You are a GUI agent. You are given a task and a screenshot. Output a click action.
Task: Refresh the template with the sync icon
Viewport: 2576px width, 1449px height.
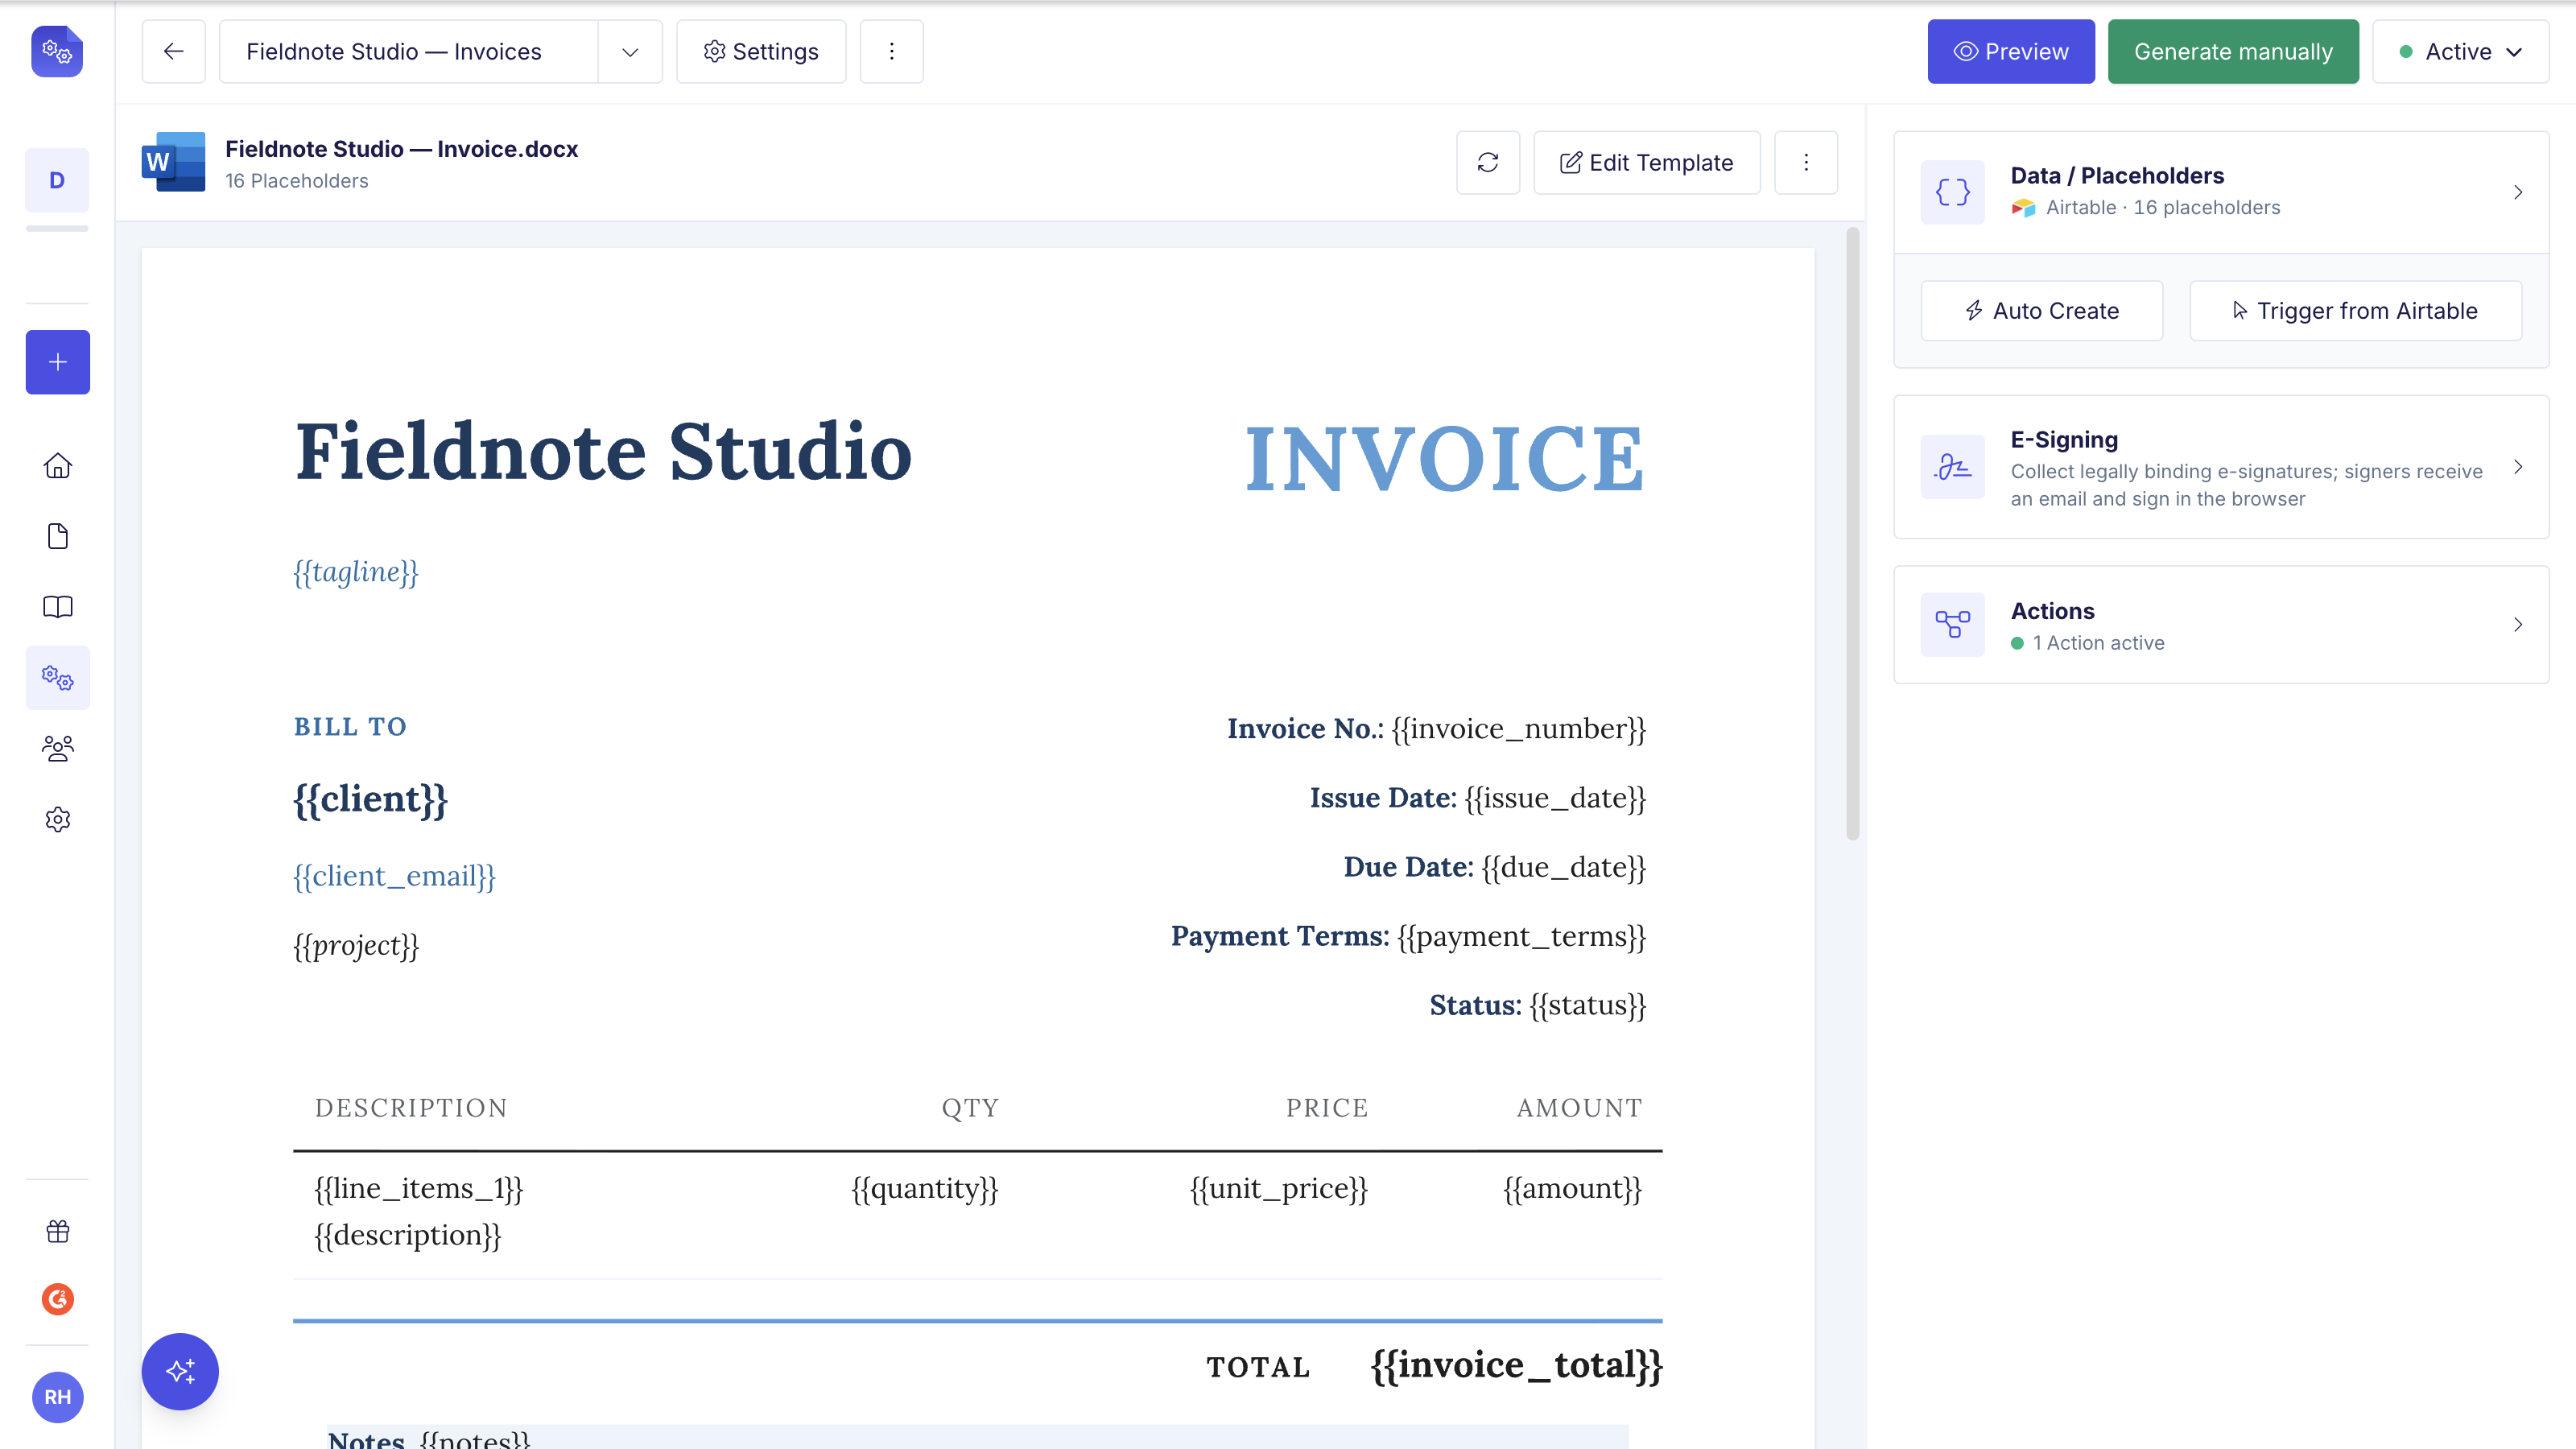point(1487,162)
